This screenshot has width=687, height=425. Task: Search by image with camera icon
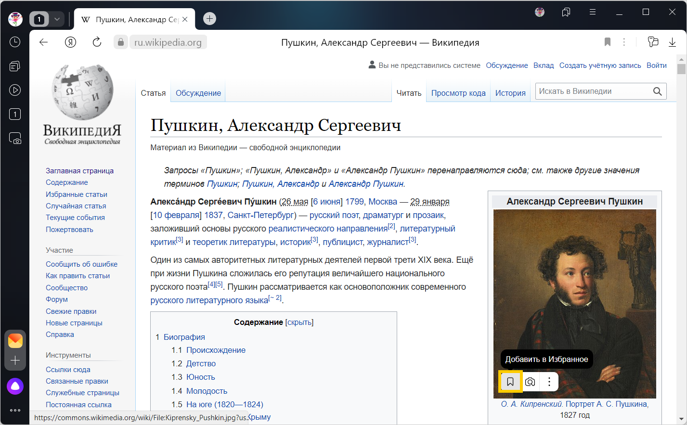pos(530,382)
